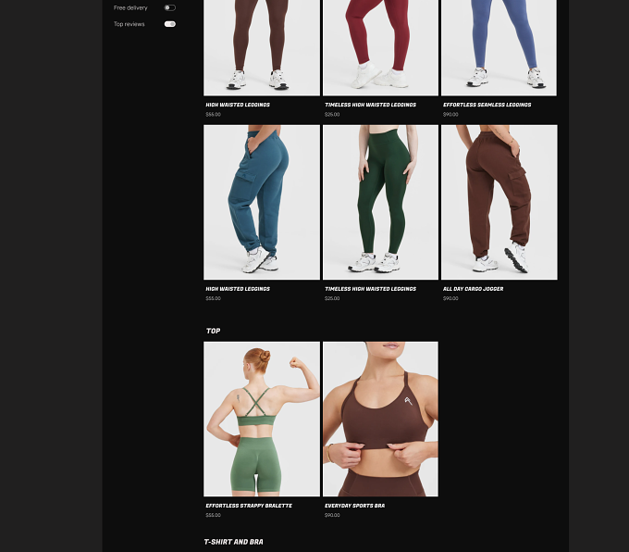Click the All Day Cargo Jogger title
The width and height of the screenshot is (629, 552).
point(473,289)
